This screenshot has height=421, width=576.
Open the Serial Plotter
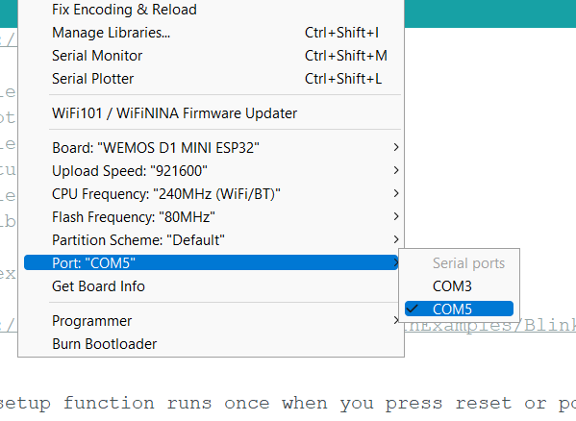pyautogui.click(x=212, y=79)
